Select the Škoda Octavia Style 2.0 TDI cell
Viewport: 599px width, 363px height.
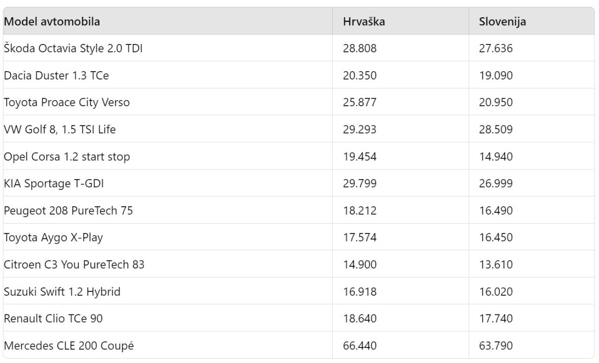click(x=73, y=48)
